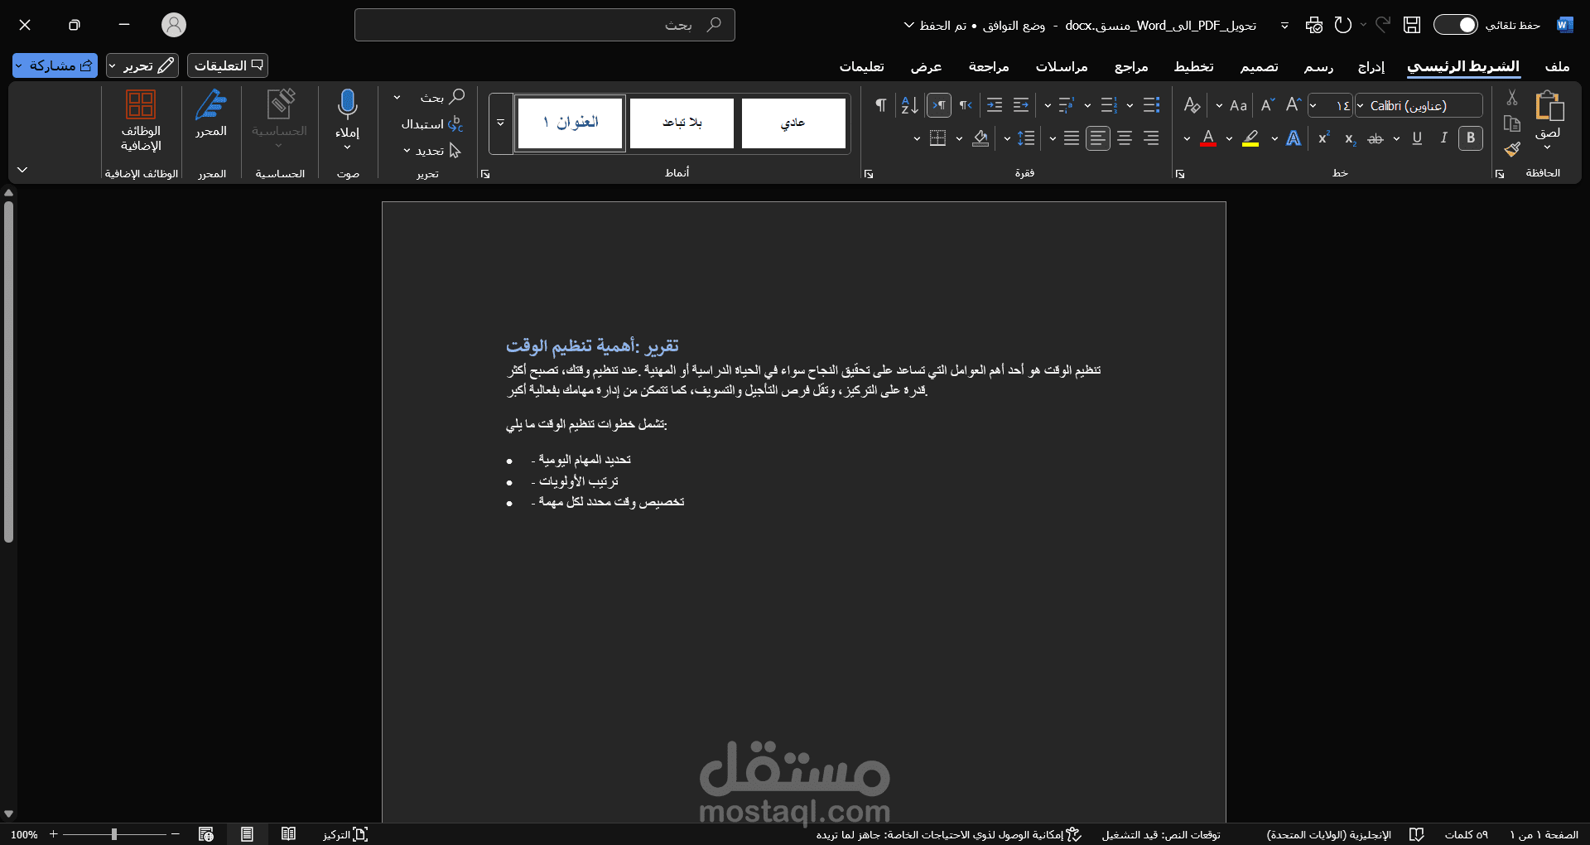Apply the Normal (عادي) style
The width and height of the screenshot is (1590, 845).
point(793,123)
